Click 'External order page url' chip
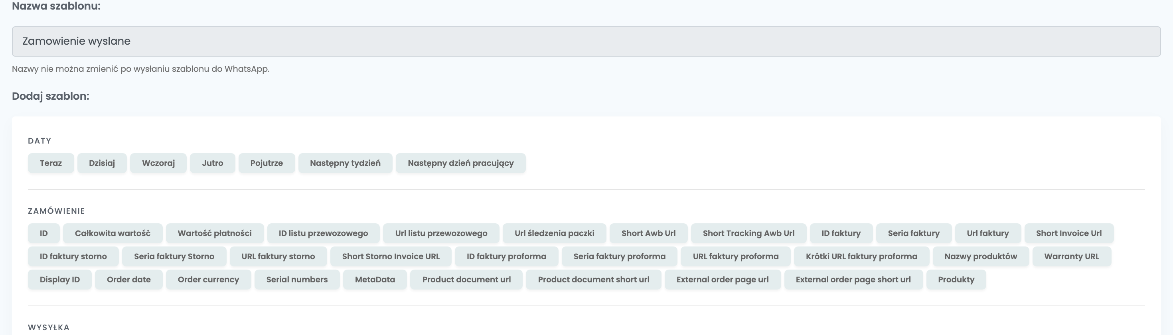Viewport: 1173px width, 335px height. click(x=723, y=280)
